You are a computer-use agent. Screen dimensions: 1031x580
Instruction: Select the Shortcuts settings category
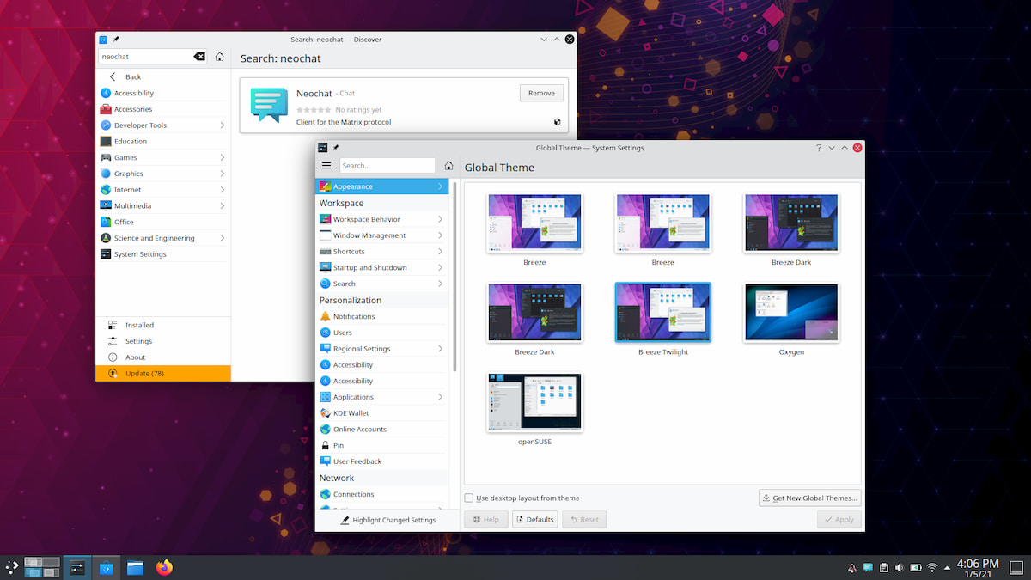347,251
